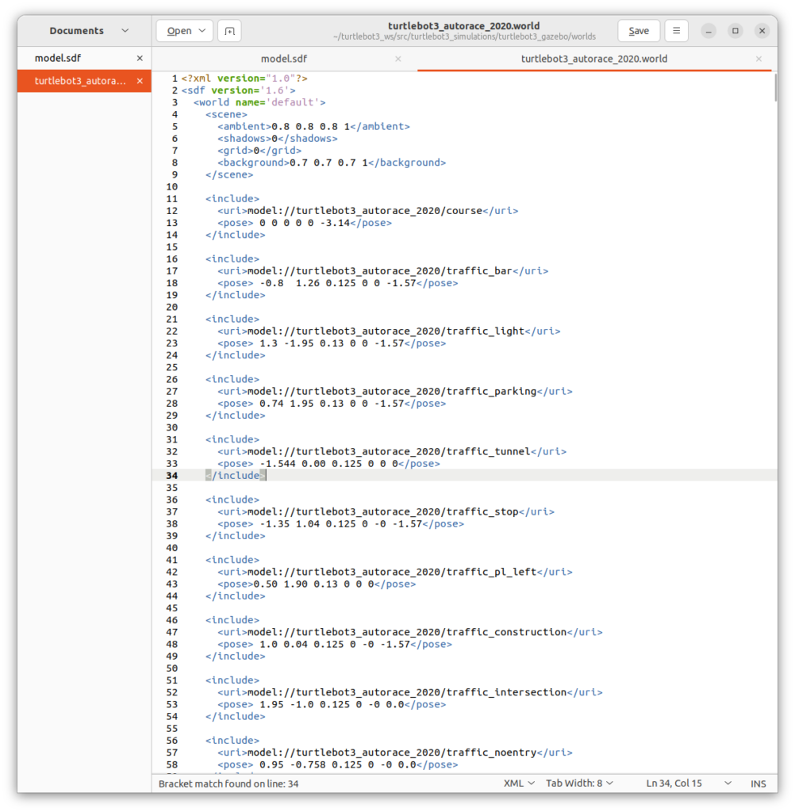795x812 pixels.
Task: Click pose line with -3.14 value
Action: (304, 223)
